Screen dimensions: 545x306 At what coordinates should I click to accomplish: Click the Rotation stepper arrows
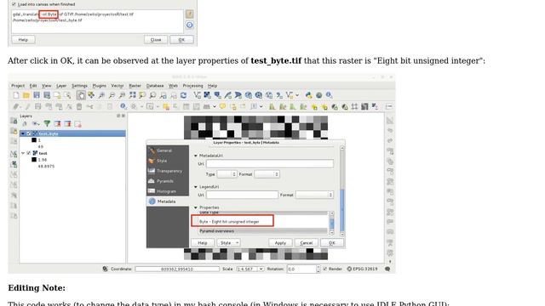[x=318, y=269]
